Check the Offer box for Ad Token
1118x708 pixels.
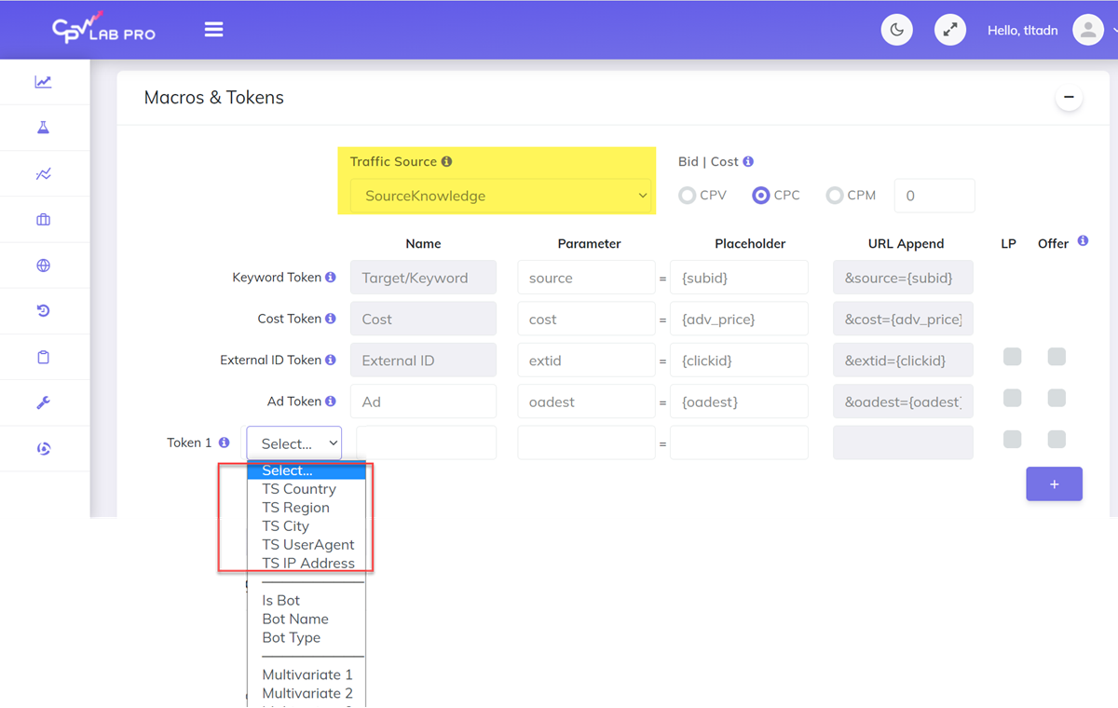1057,398
